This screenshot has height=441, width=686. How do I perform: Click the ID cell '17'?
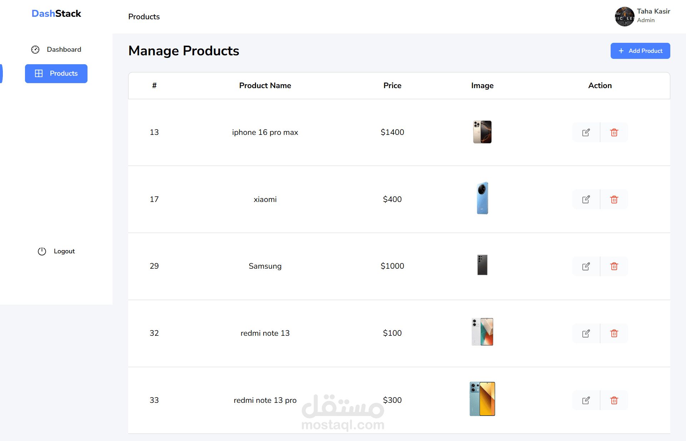coord(154,199)
